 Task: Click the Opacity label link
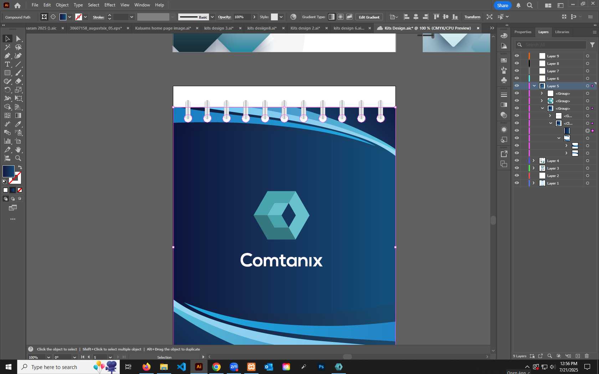pyautogui.click(x=225, y=17)
